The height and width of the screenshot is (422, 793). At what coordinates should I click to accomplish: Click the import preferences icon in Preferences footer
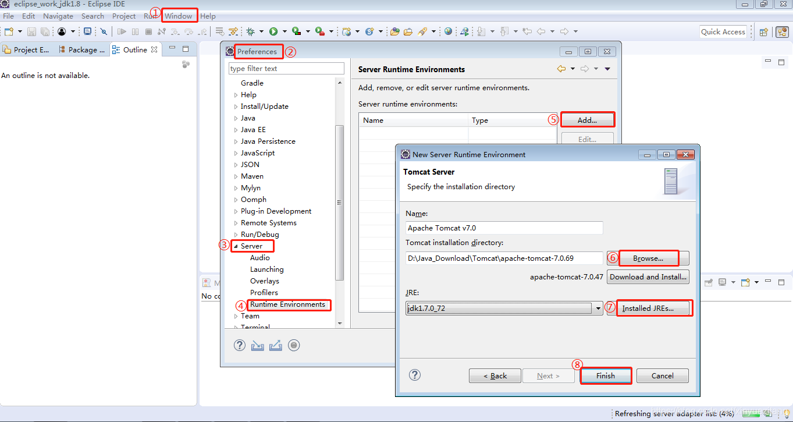pyautogui.click(x=258, y=345)
